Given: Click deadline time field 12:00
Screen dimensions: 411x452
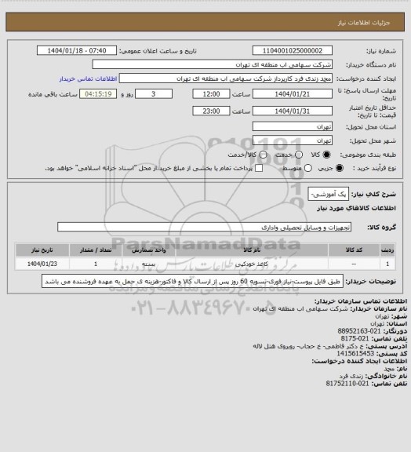Looking at the screenshot, I should click(211, 94).
